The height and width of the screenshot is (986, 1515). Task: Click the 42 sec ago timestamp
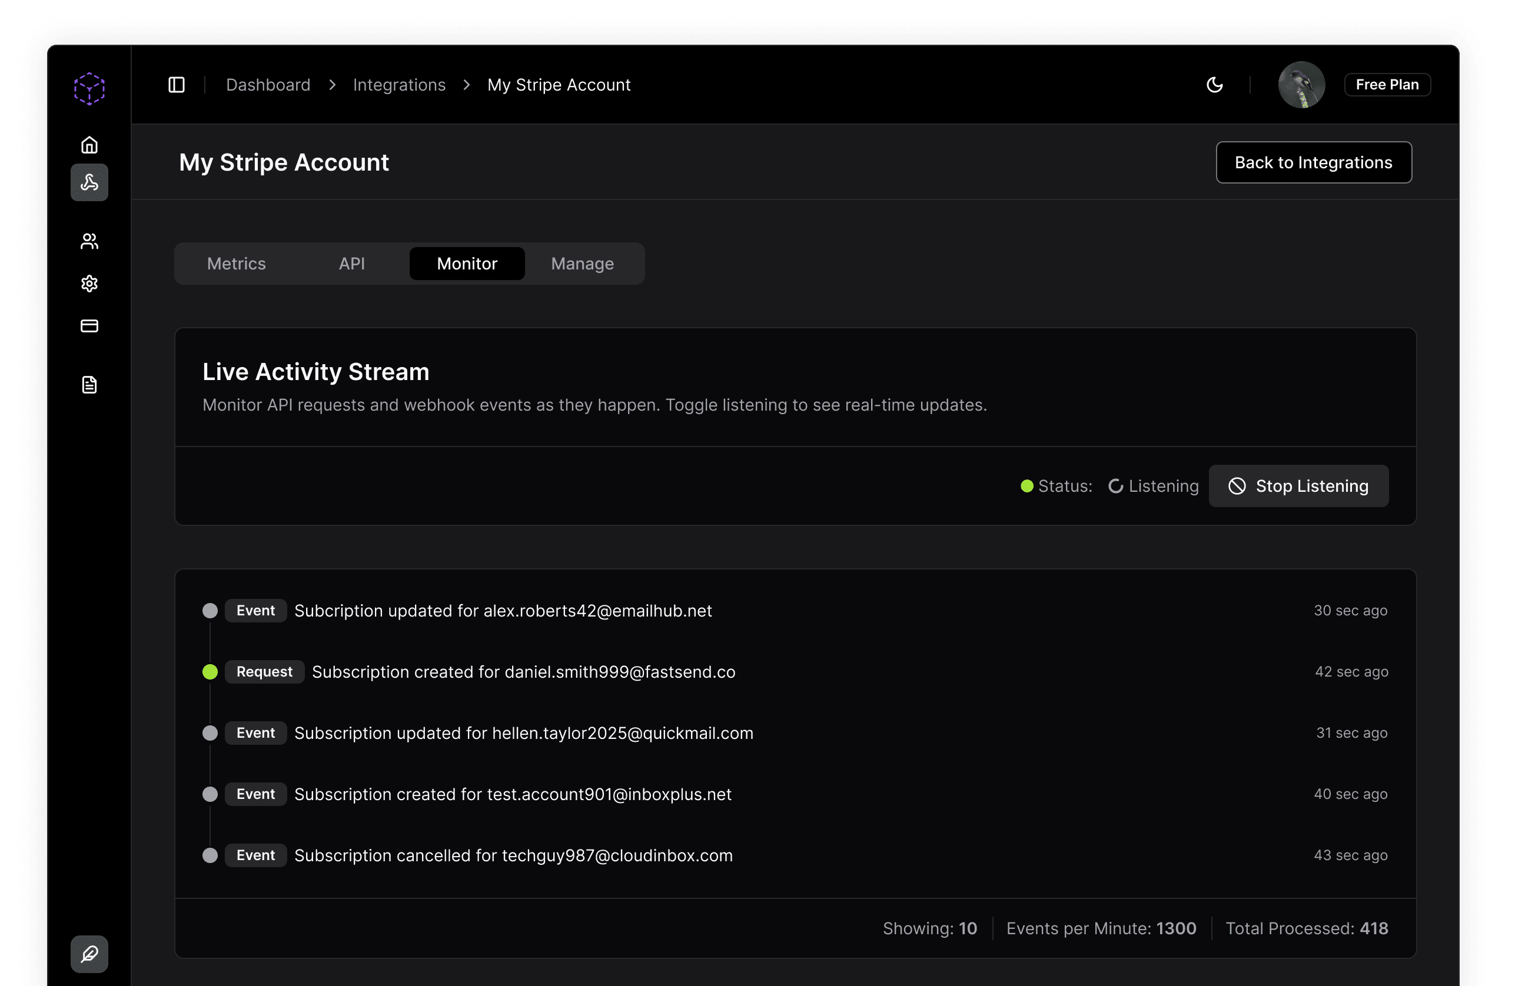click(1351, 672)
